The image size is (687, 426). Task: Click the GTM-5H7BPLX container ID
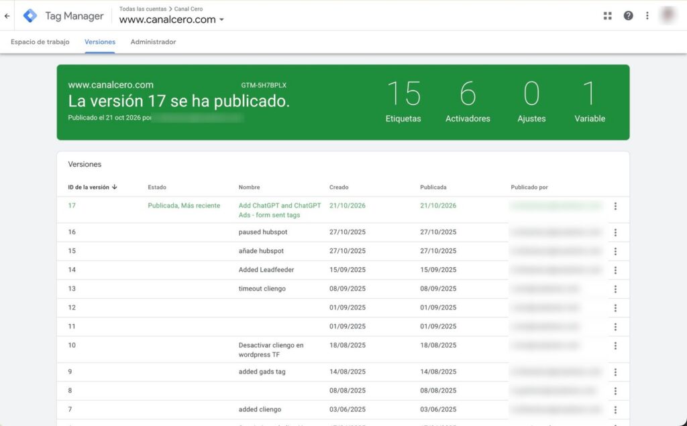(264, 85)
